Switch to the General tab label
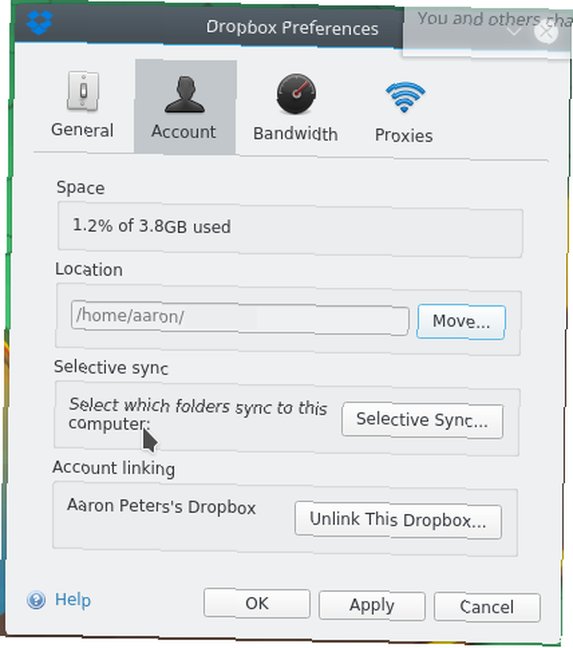The image size is (573, 648). tap(82, 130)
